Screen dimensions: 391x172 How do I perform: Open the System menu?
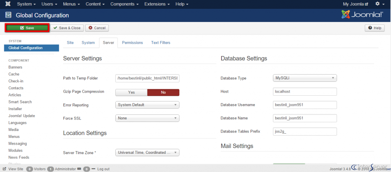coord(26,4)
